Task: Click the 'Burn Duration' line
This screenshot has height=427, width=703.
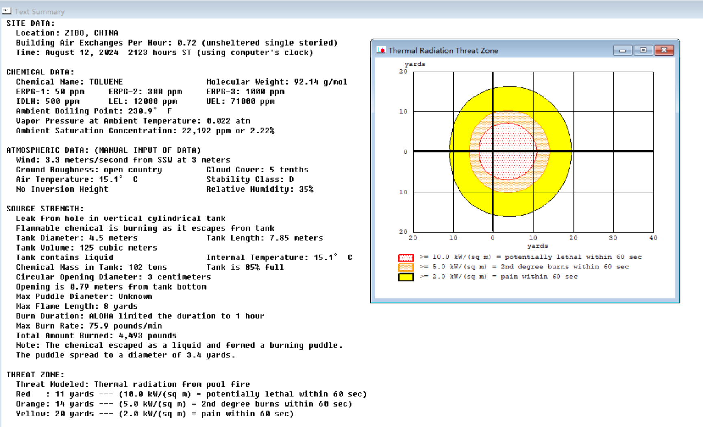Action: (140, 316)
